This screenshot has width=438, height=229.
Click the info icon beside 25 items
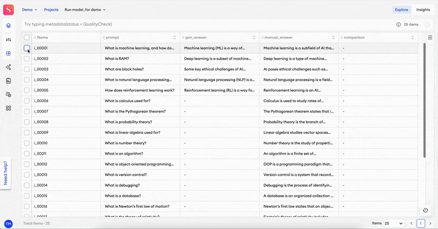click(x=399, y=25)
